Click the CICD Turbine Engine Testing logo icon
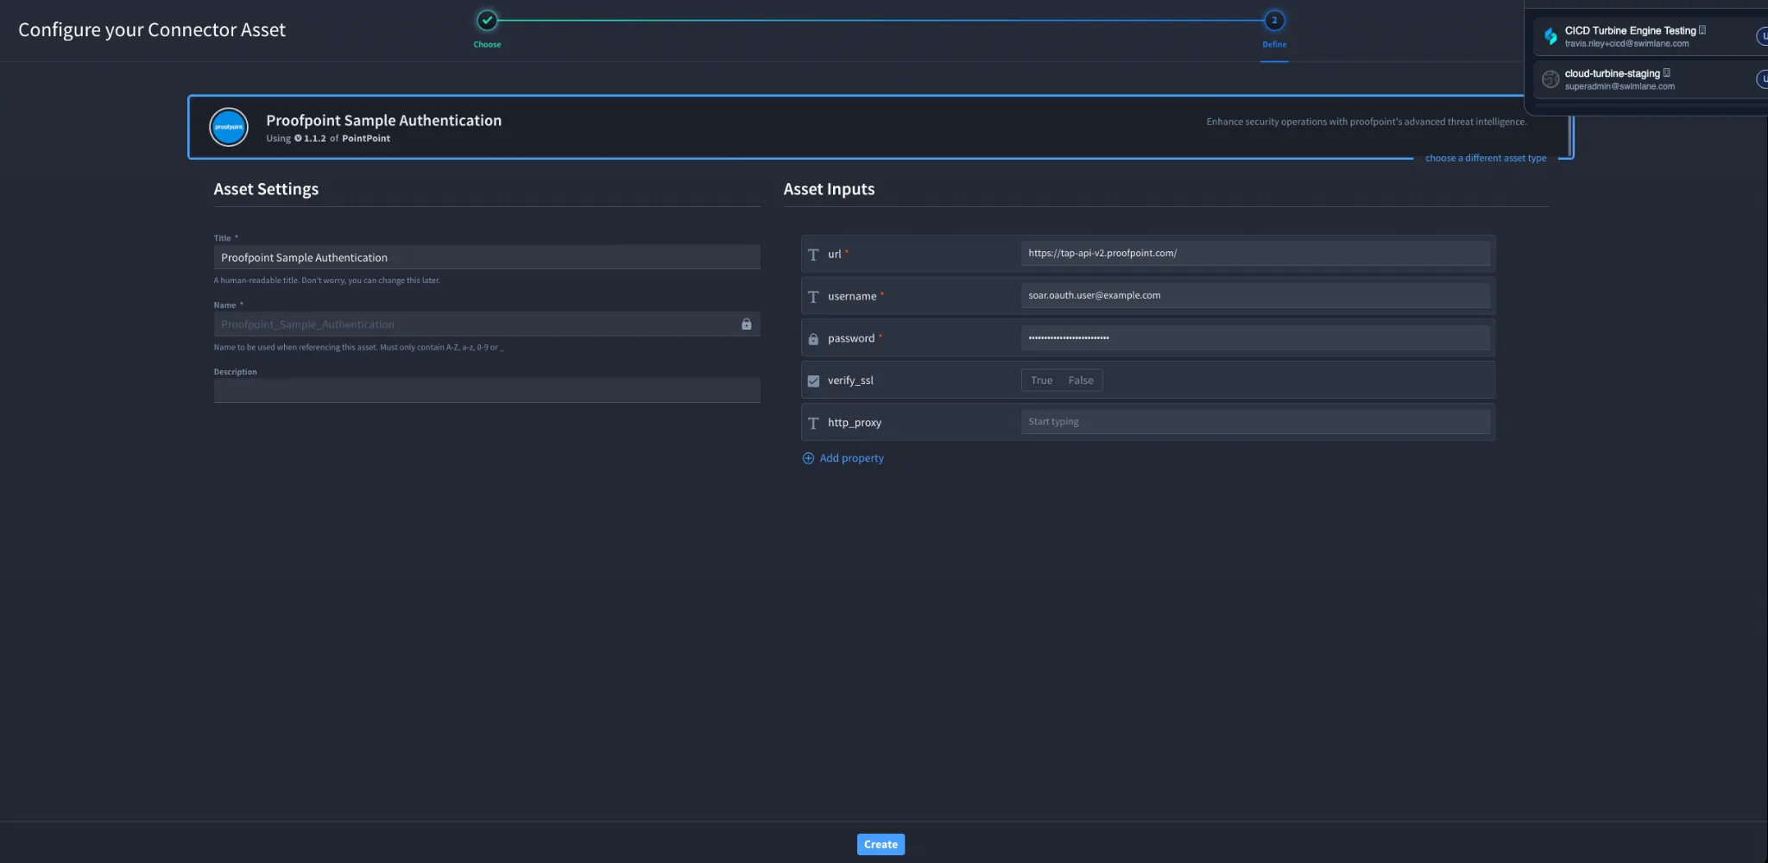Viewport: 1768px width, 863px height. (x=1550, y=36)
